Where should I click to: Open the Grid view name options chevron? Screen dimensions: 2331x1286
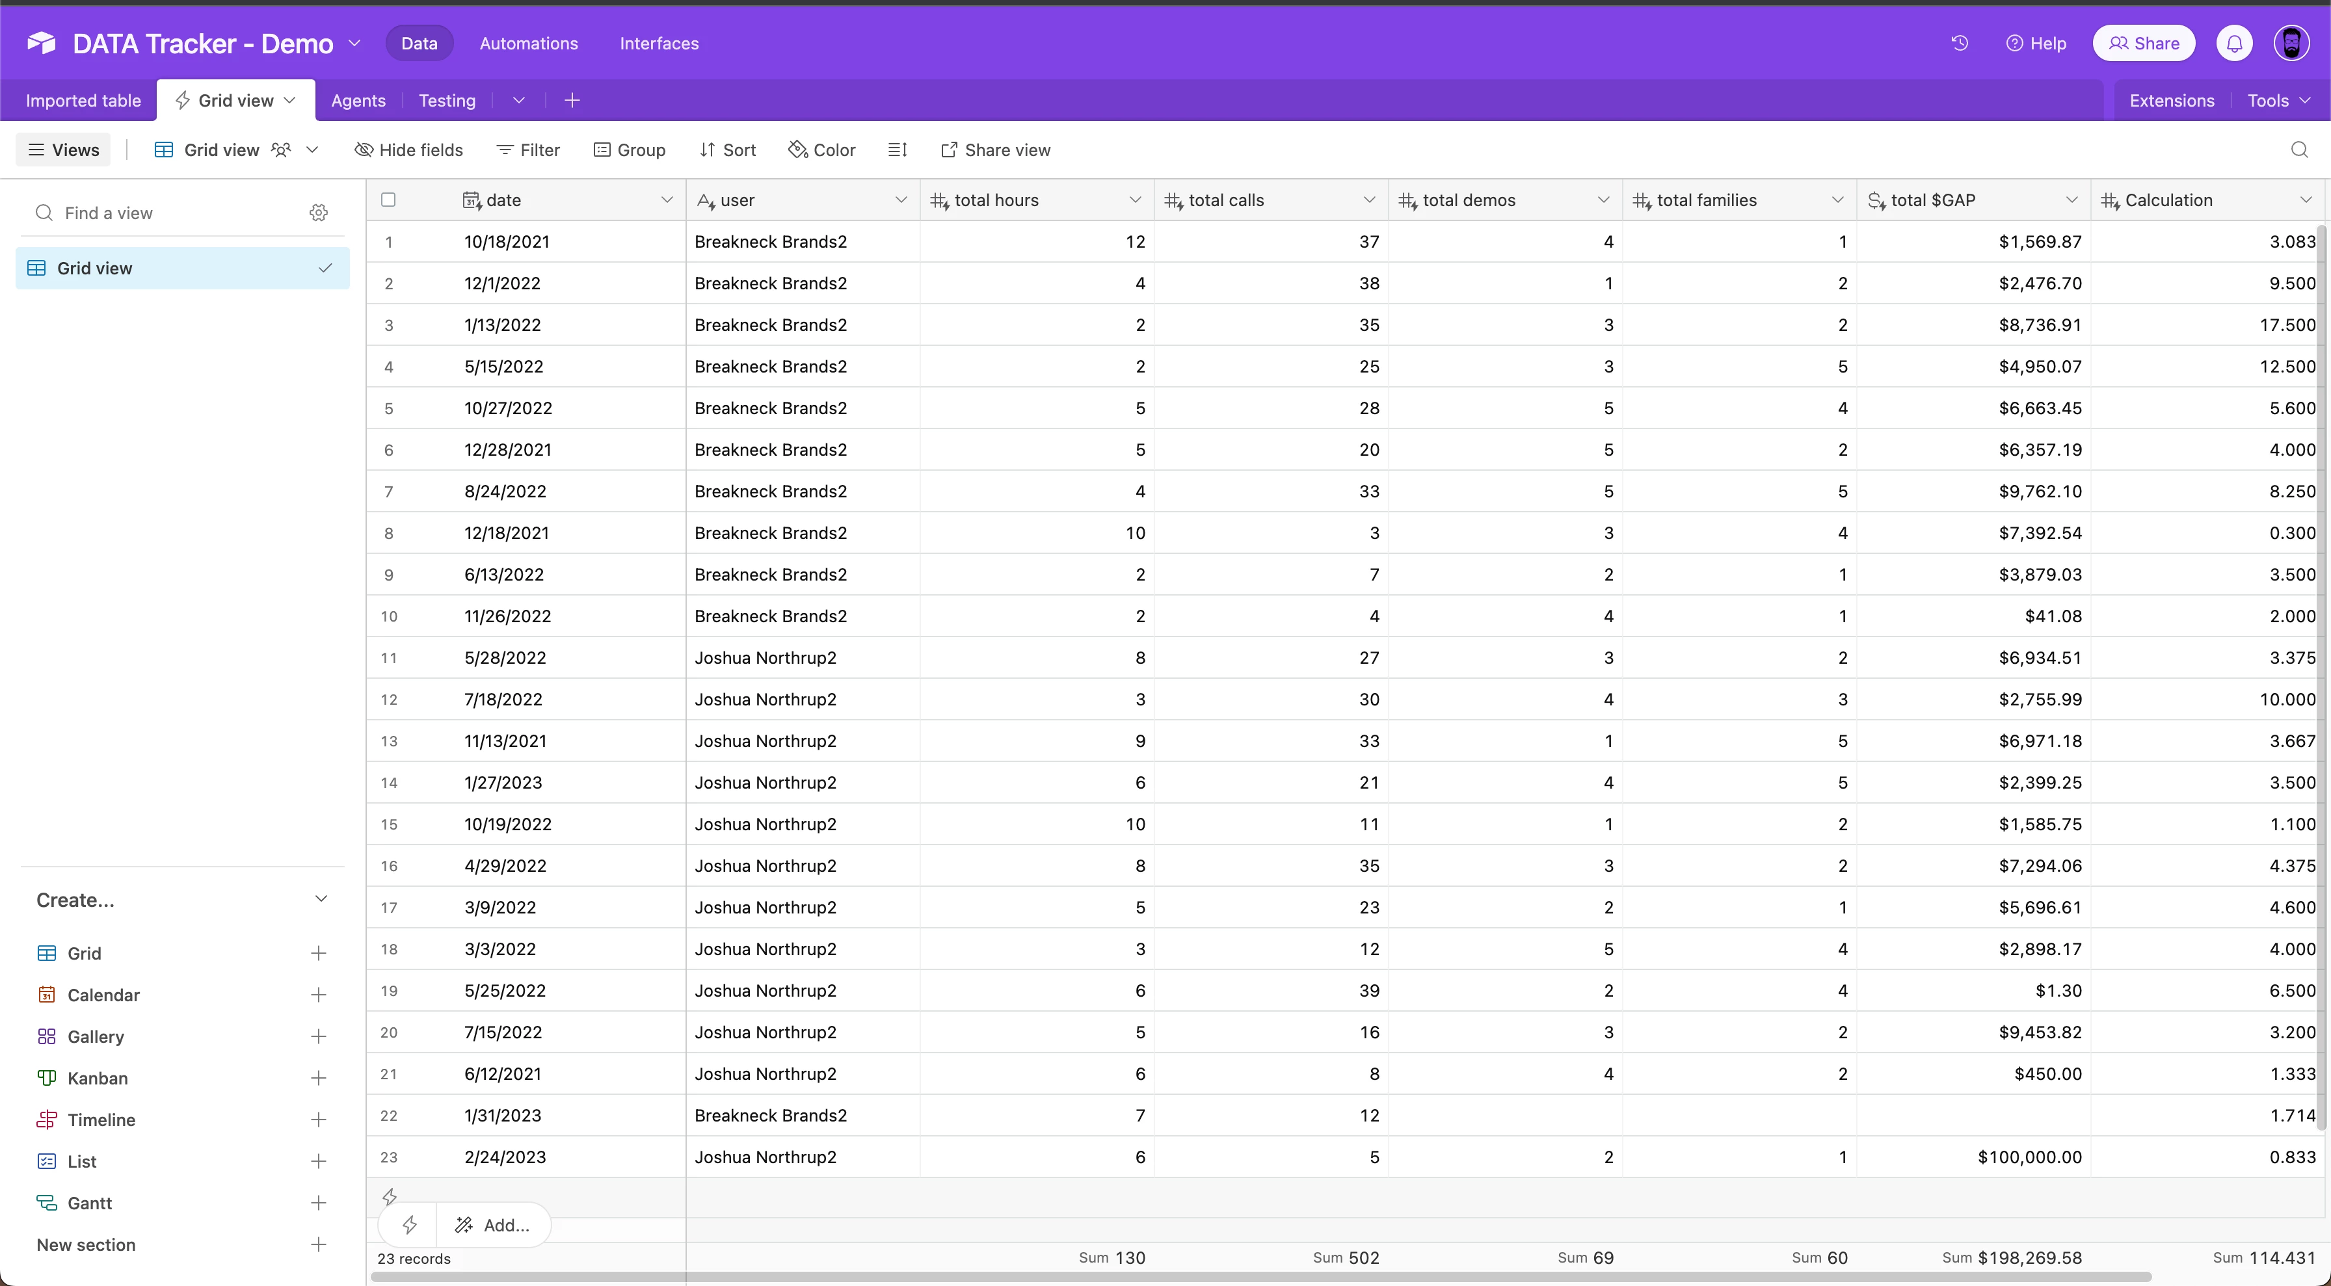(x=312, y=150)
